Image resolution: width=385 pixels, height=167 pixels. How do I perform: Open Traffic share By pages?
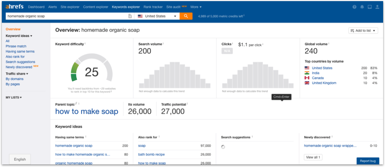click(13, 84)
